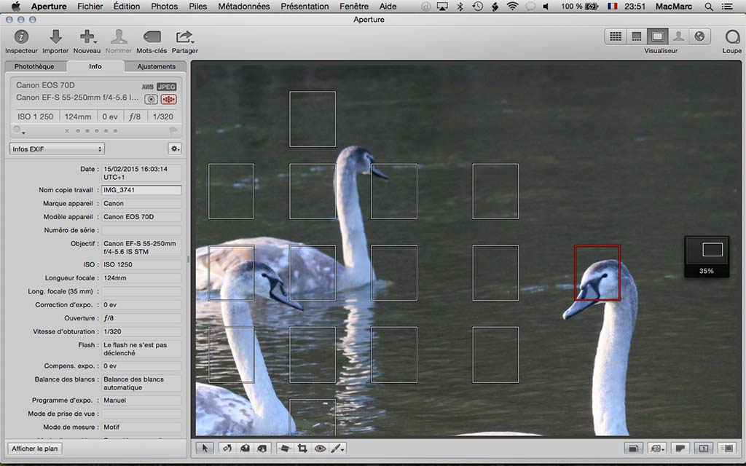Viewport: 746px width, 466px height.
Task: Click the Importer arrow icon
Action: click(55, 36)
